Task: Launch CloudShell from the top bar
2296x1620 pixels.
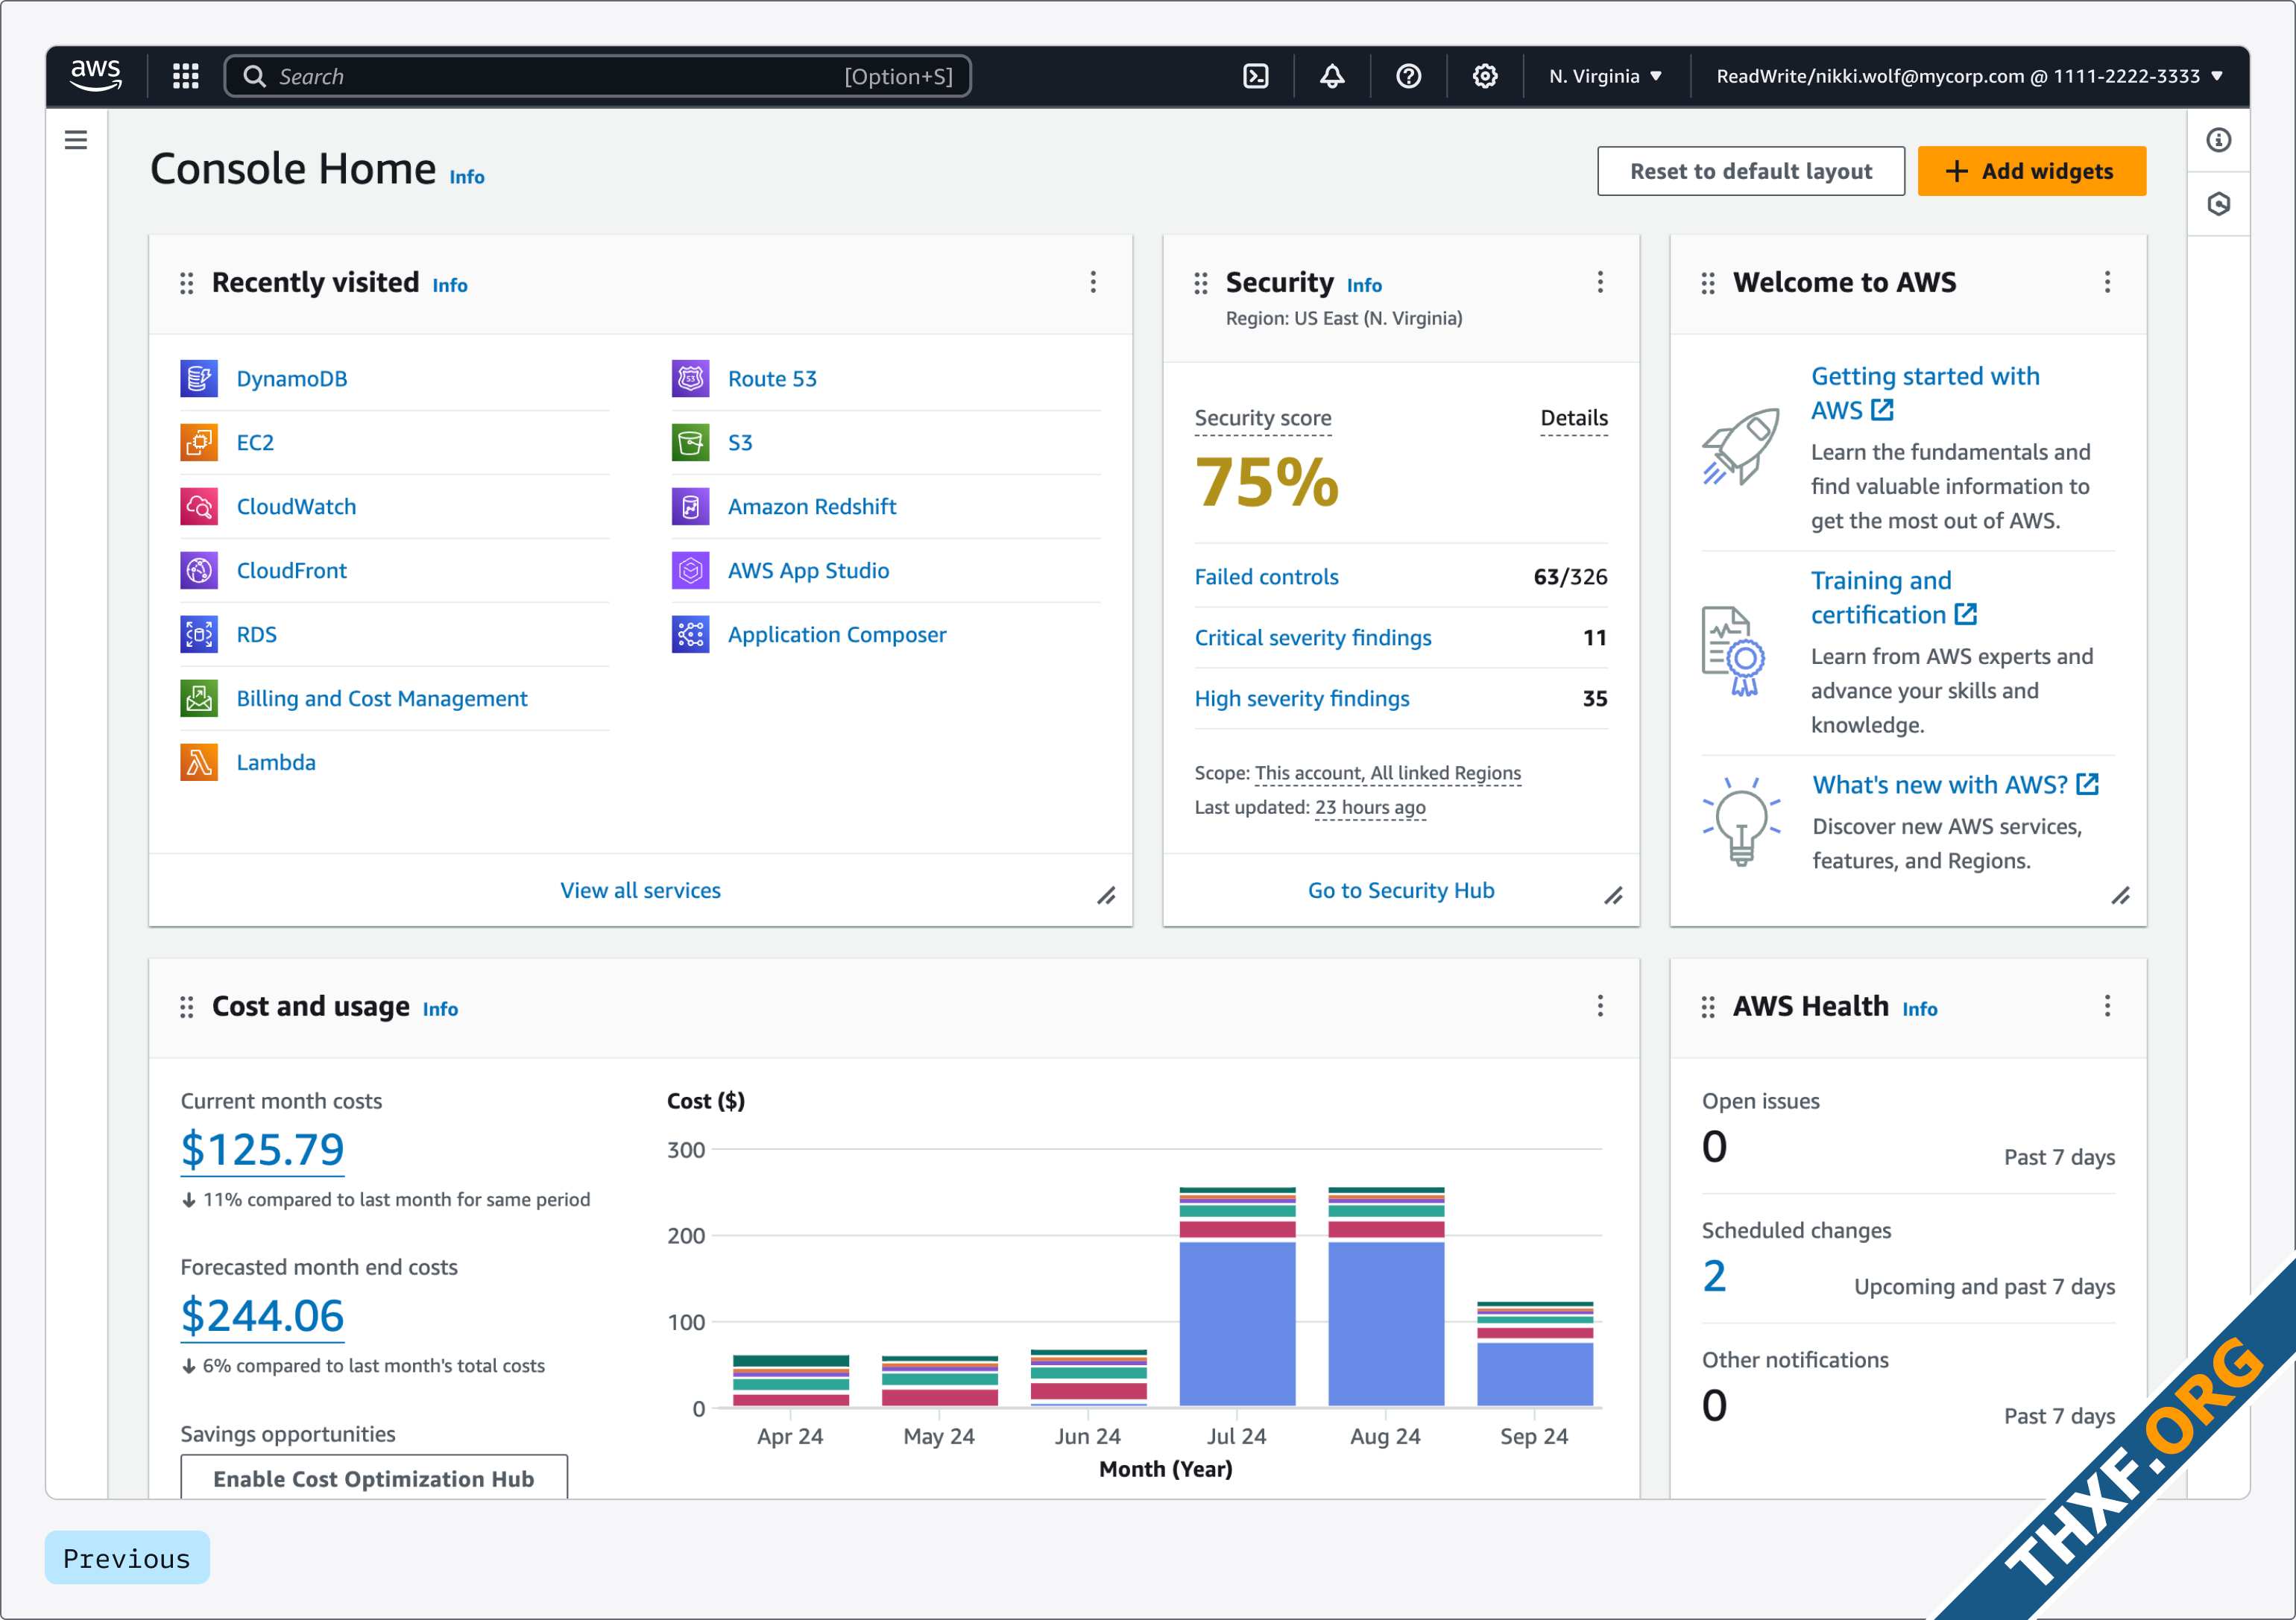Action: coord(1256,76)
